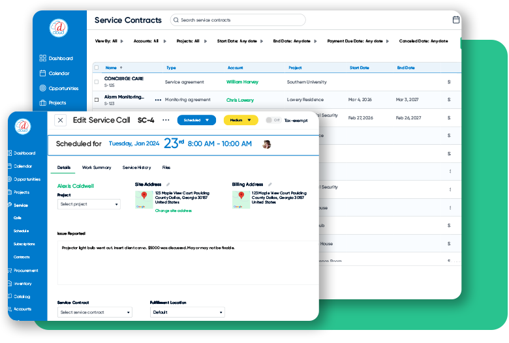Open the Scheduled status dropdown
Image resolution: width=509 pixels, height=343 pixels.
point(196,120)
